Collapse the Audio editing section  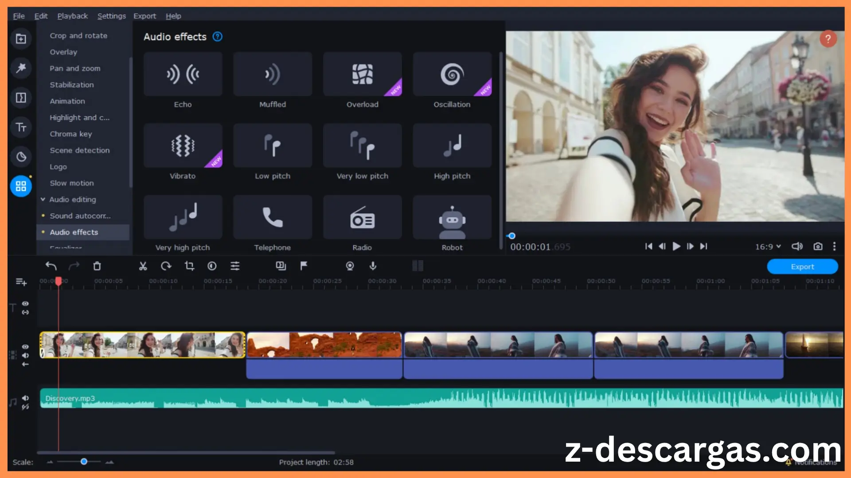(x=43, y=200)
